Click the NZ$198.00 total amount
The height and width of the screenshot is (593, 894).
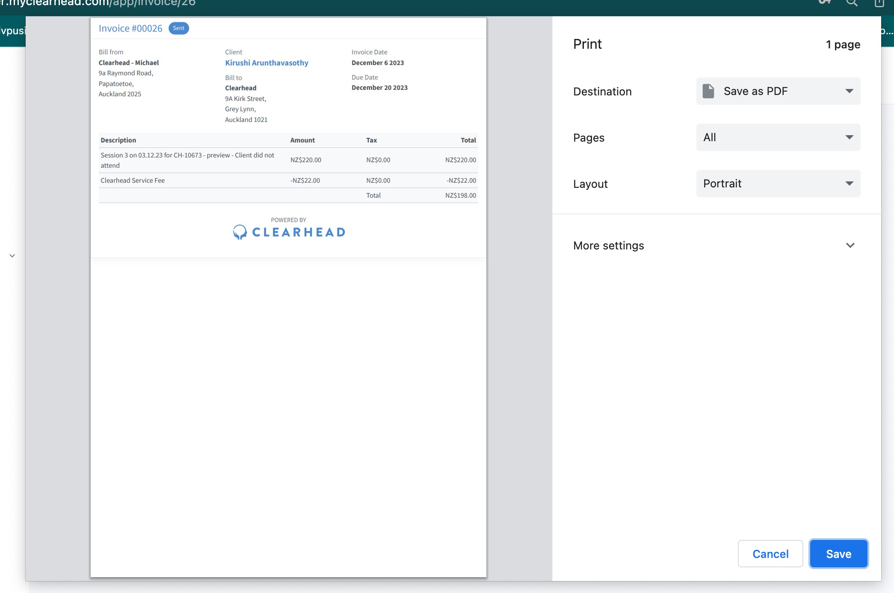tap(460, 196)
